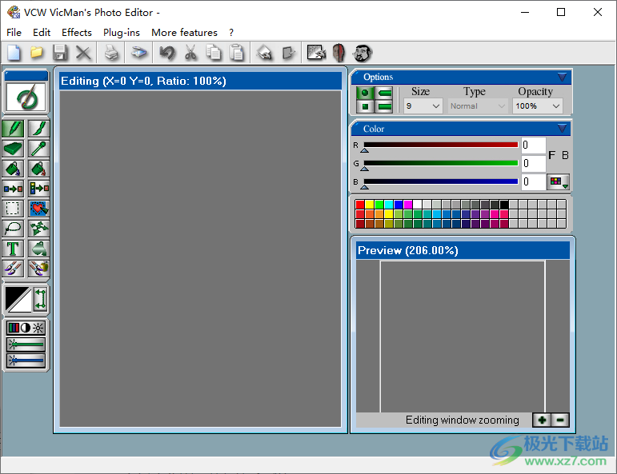Select the heart-shaped selection tool
The height and width of the screenshot is (474, 617).
point(38,209)
